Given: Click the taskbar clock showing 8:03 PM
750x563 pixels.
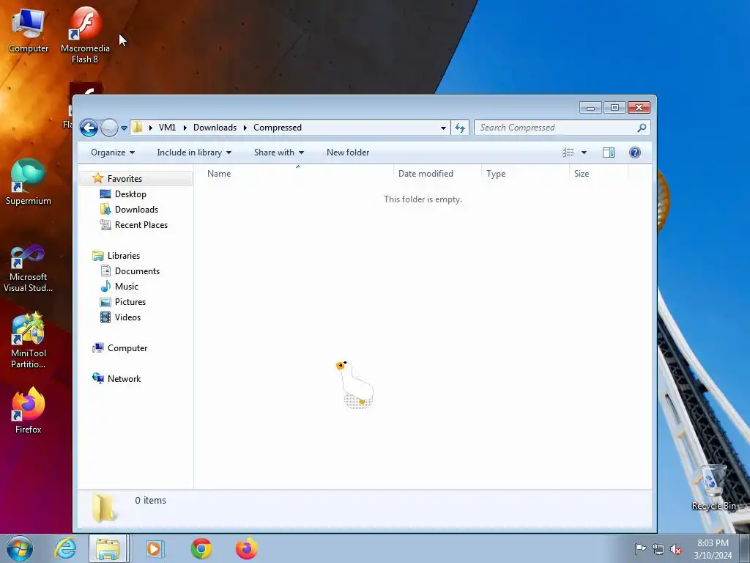Looking at the screenshot, I should pos(713,549).
